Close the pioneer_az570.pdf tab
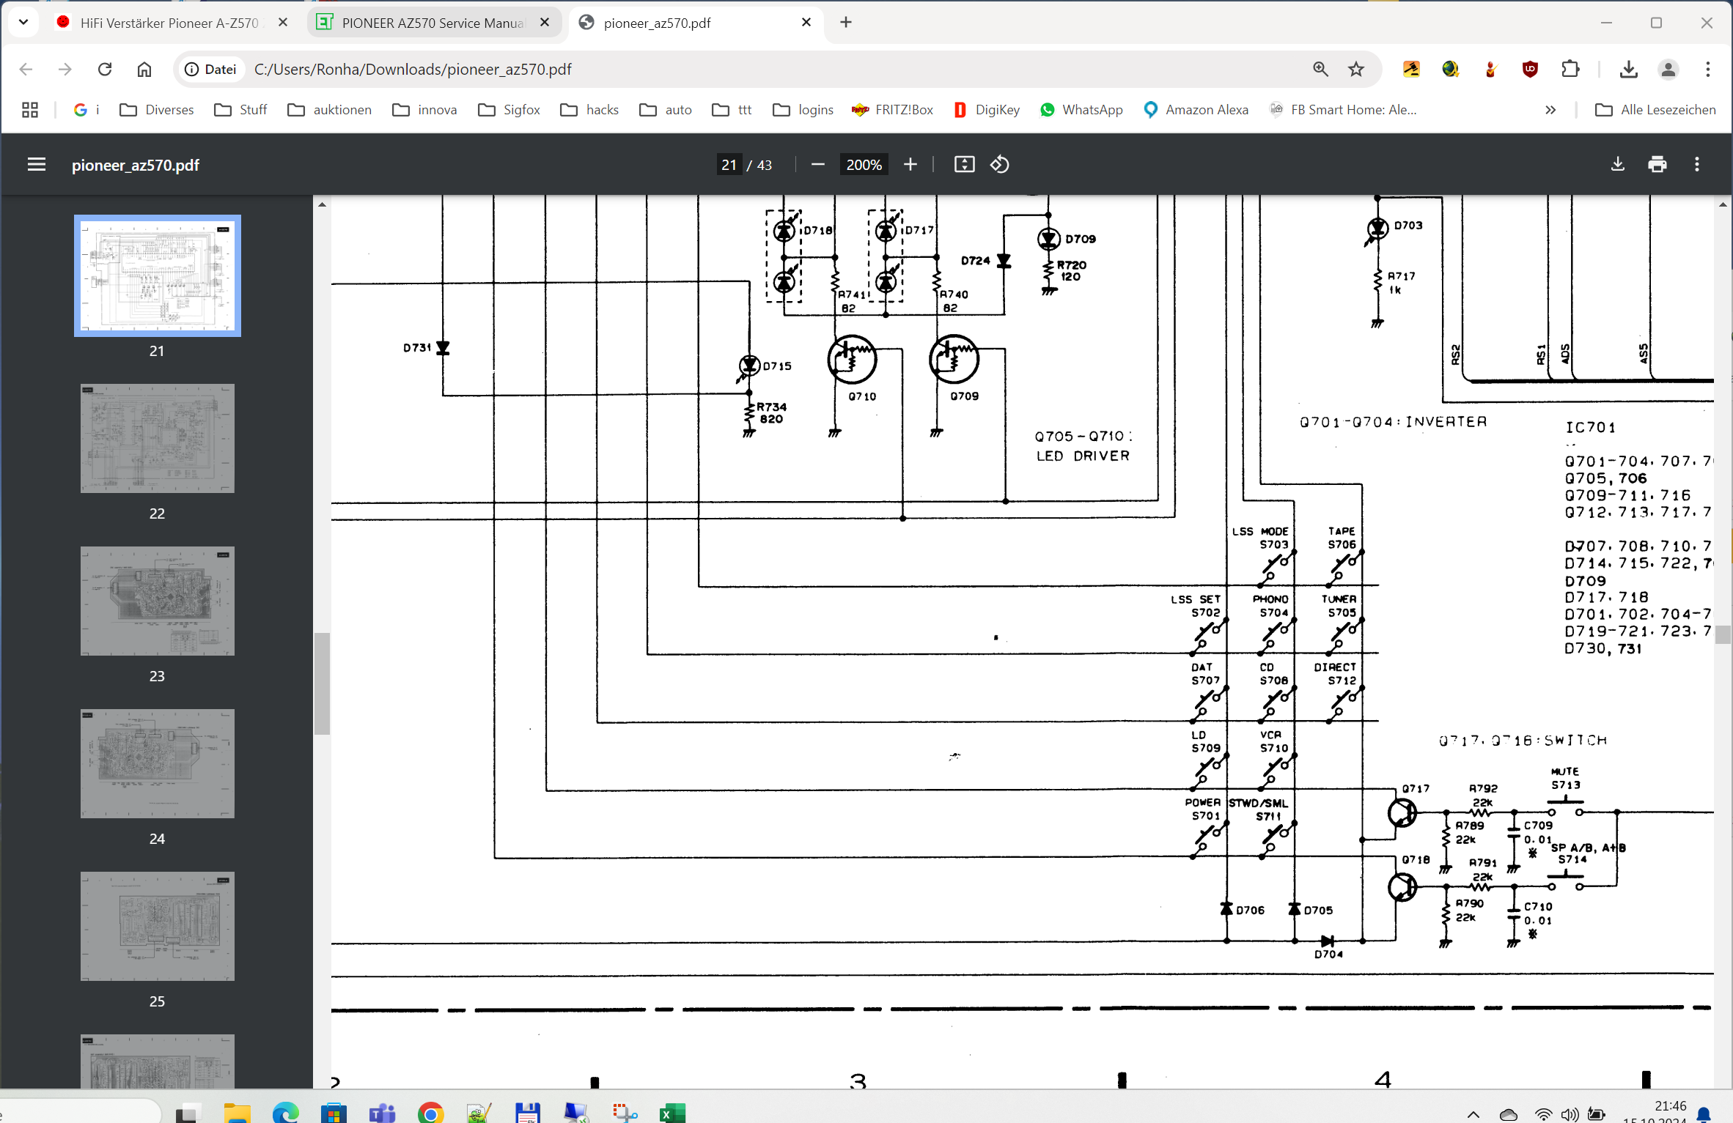 point(806,23)
